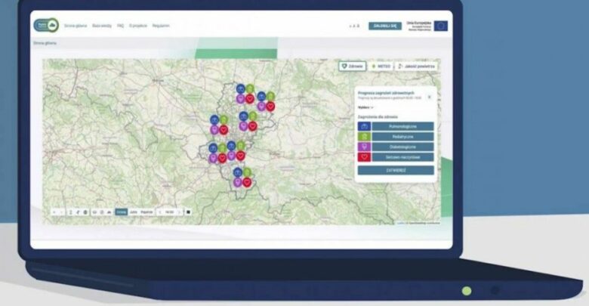Switch to the Jakość powietrza tab
The width and height of the screenshot is (589, 306).
click(416, 66)
